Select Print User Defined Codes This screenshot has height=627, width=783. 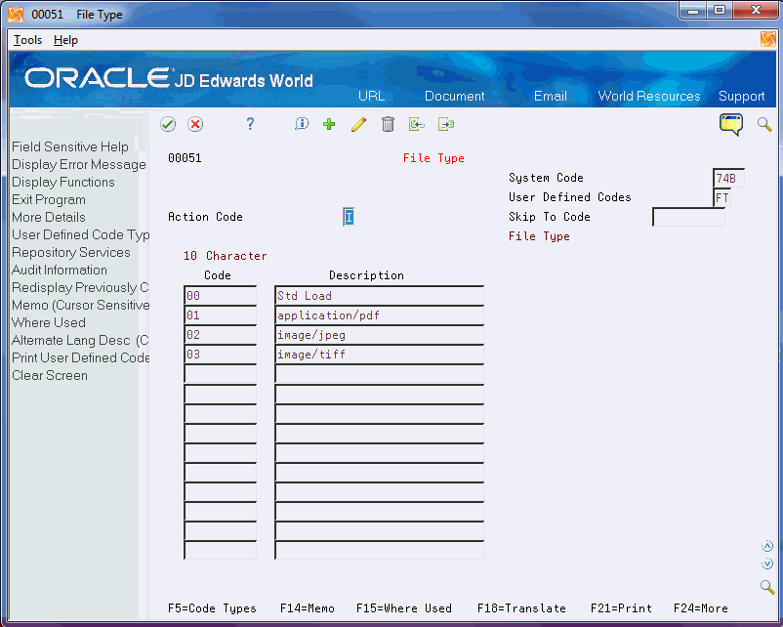(80, 357)
